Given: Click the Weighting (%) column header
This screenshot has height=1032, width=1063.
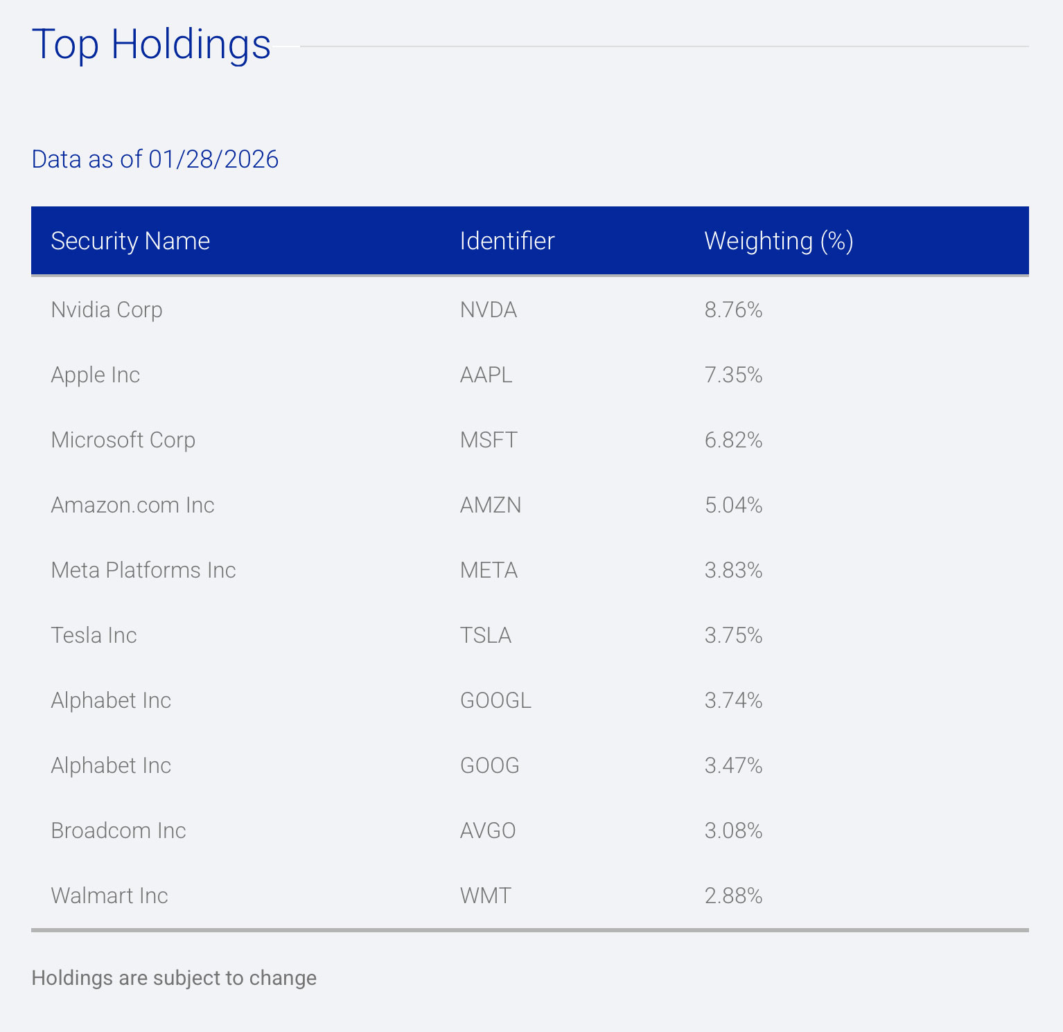Looking at the screenshot, I should [779, 241].
